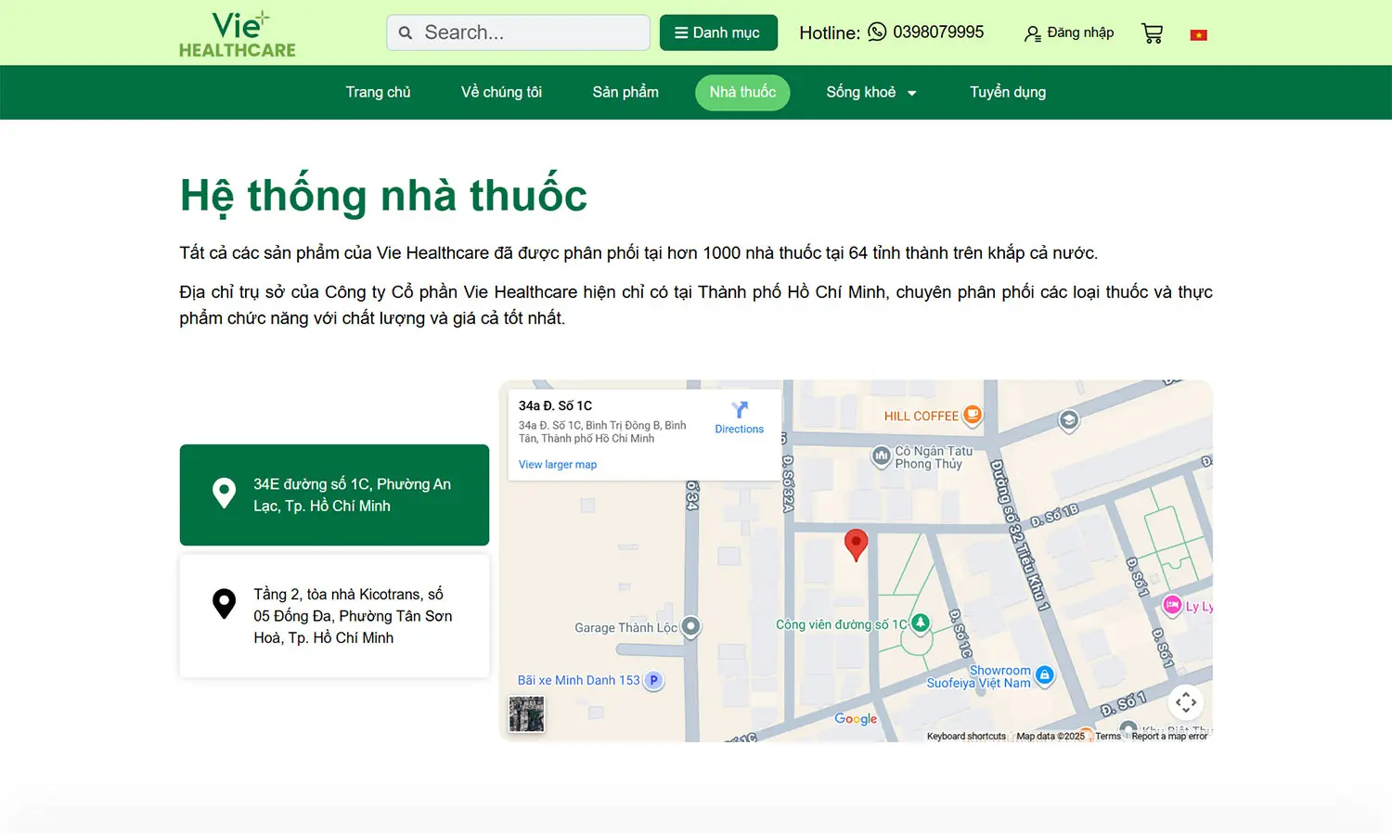This screenshot has height=835, width=1392.
Task: Toggle satellite view with the map thumbnail
Action: pos(526,713)
